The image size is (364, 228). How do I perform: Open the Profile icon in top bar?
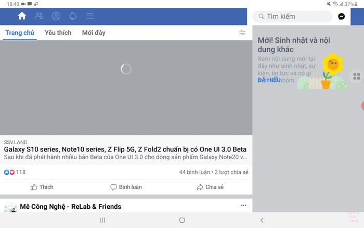pyautogui.click(x=56, y=16)
